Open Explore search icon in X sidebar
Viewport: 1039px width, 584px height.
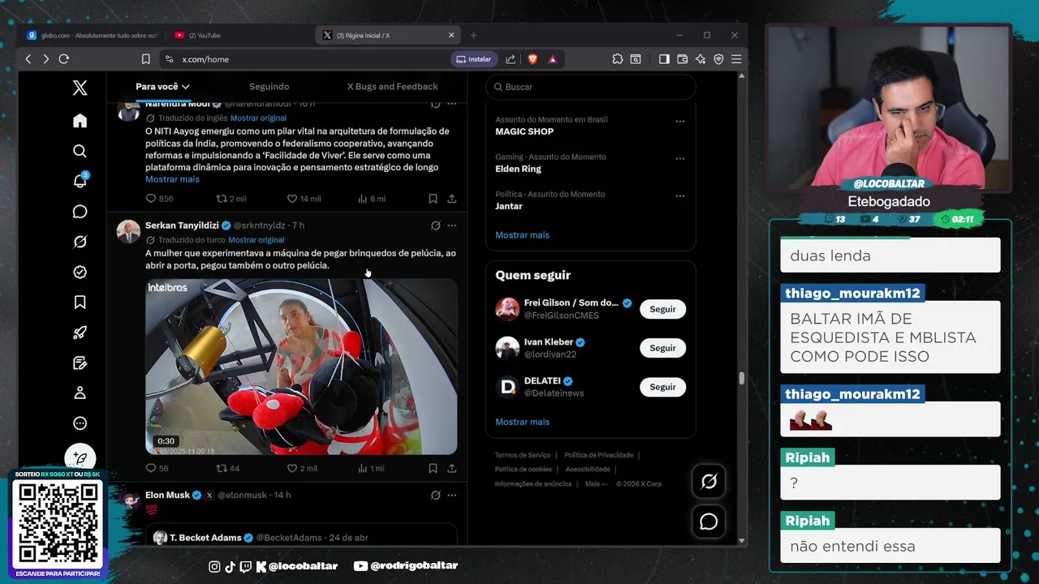(80, 151)
